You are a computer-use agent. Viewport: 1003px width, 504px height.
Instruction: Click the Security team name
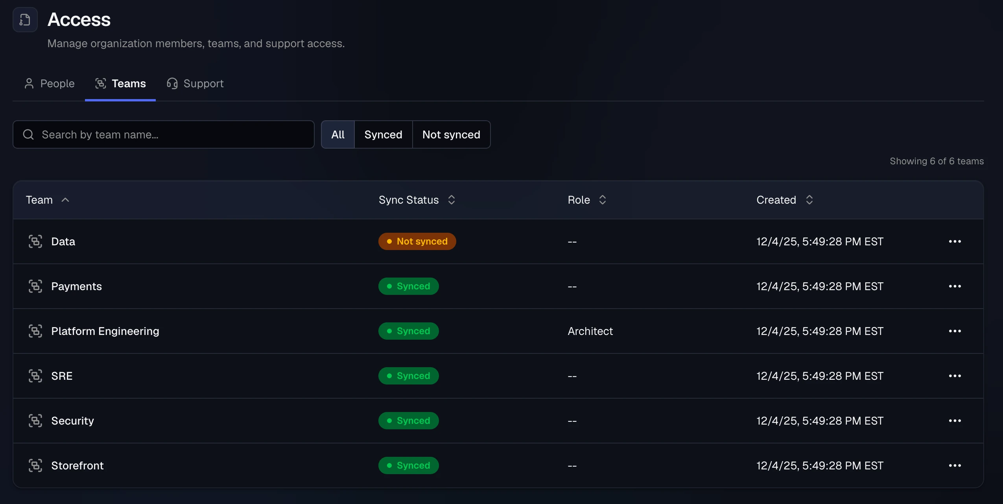point(72,421)
